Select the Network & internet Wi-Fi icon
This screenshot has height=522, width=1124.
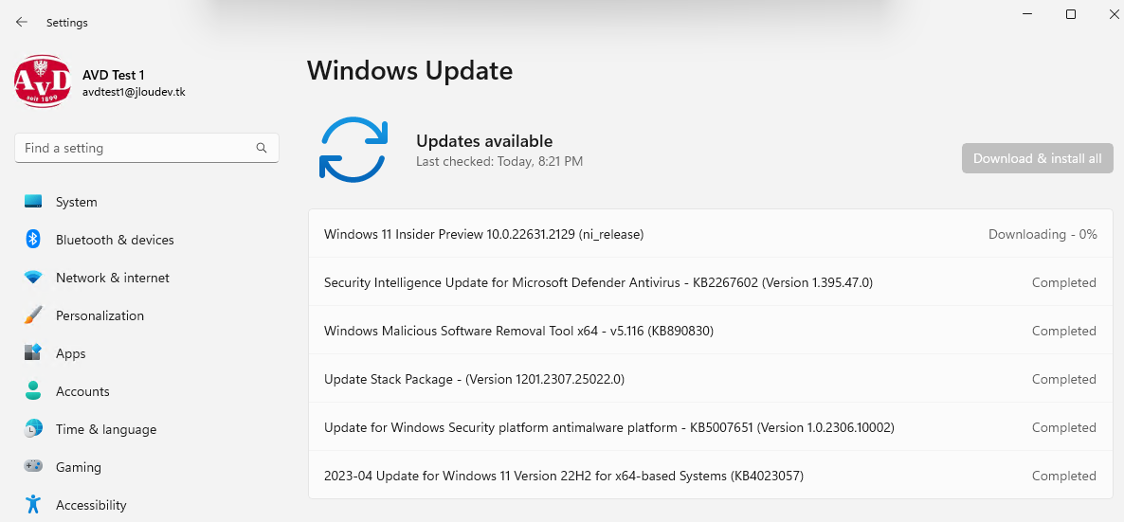(x=33, y=278)
